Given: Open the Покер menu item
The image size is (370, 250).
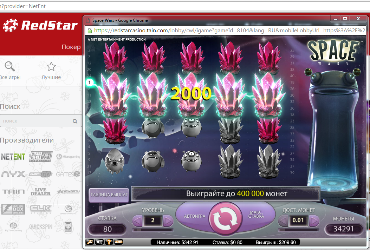Looking at the screenshot, I should pos(71,47).
